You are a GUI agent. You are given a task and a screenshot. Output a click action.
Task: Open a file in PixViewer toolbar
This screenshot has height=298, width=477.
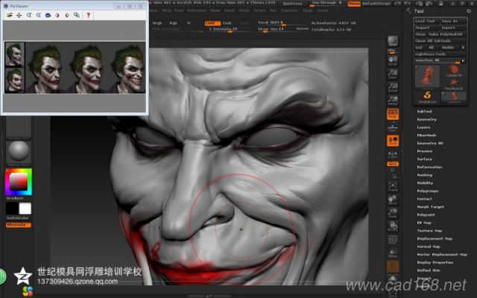point(10,15)
